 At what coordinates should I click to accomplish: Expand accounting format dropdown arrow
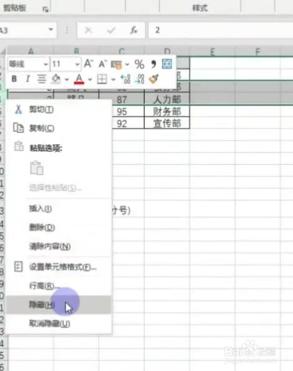pos(127,64)
